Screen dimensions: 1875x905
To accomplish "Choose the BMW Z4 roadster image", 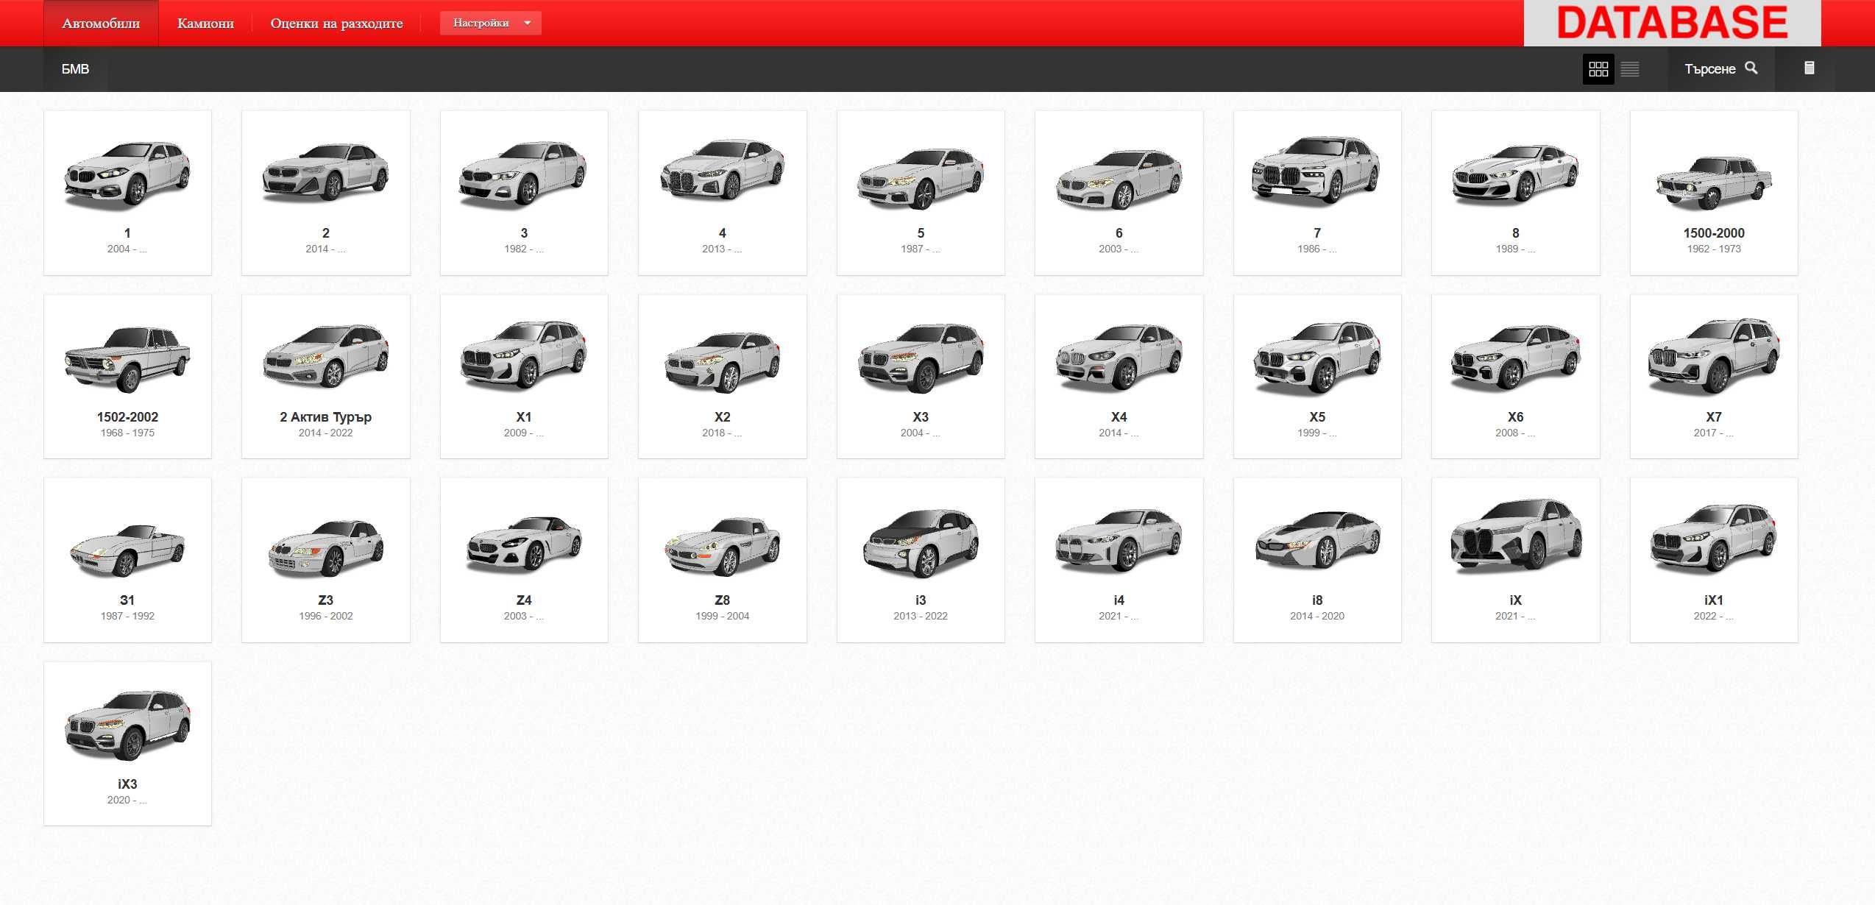I will pos(523,543).
